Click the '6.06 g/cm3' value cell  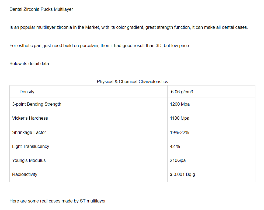182,92
